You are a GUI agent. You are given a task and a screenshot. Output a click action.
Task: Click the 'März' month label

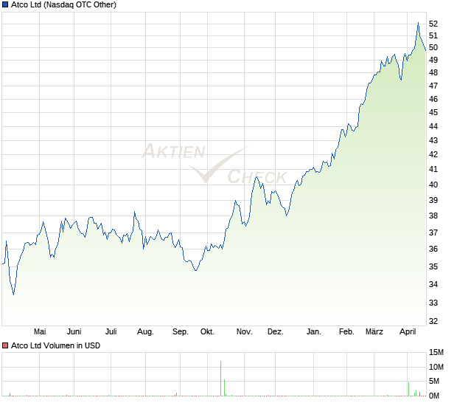374,331
